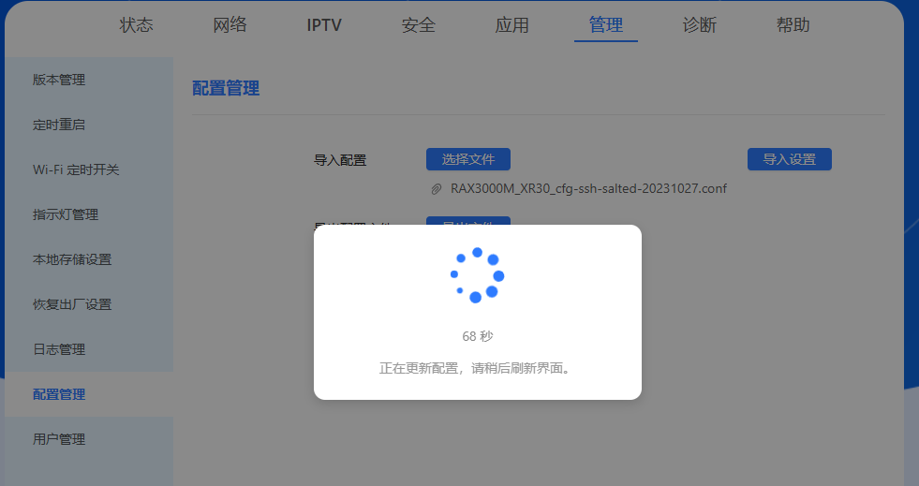Open the 状态 tab

[x=136, y=24]
